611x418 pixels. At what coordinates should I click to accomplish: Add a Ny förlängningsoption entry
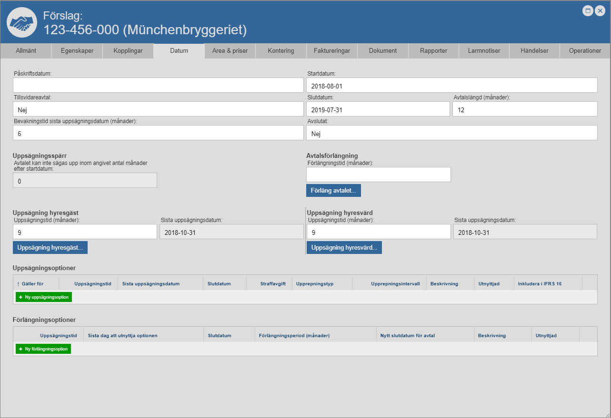coord(43,349)
